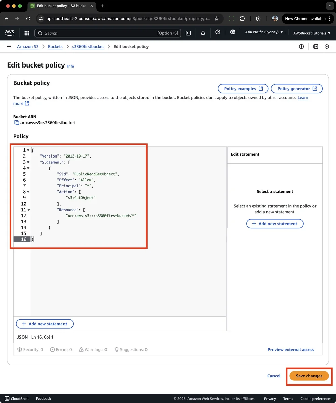
Task: Click the Security: 0 status indicator
Action: [x=30, y=350]
